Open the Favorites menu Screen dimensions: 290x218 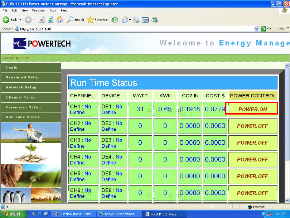click(x=38, y=10)
